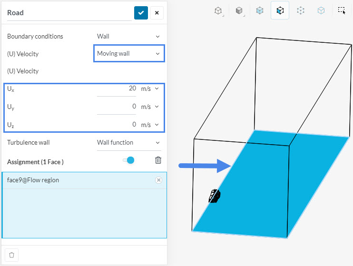The width and height of the screenshot is (353, 266).
Task: Change the Uy unit m/s dropdown
Action: (x=150, y=107)
